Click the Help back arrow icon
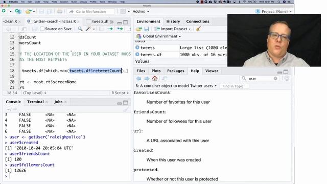The image size is (327, 184). 138,78
